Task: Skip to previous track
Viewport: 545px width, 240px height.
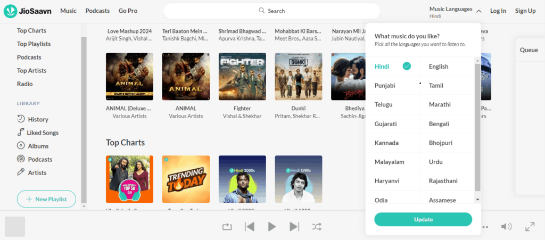Action: (249, 227)
